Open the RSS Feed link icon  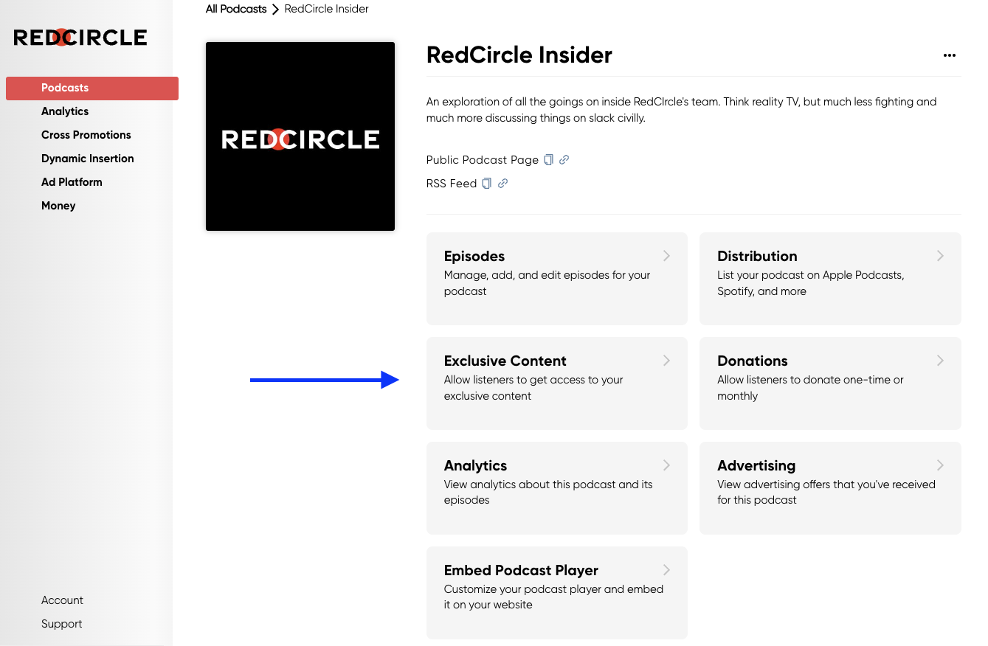click(502, 183)
